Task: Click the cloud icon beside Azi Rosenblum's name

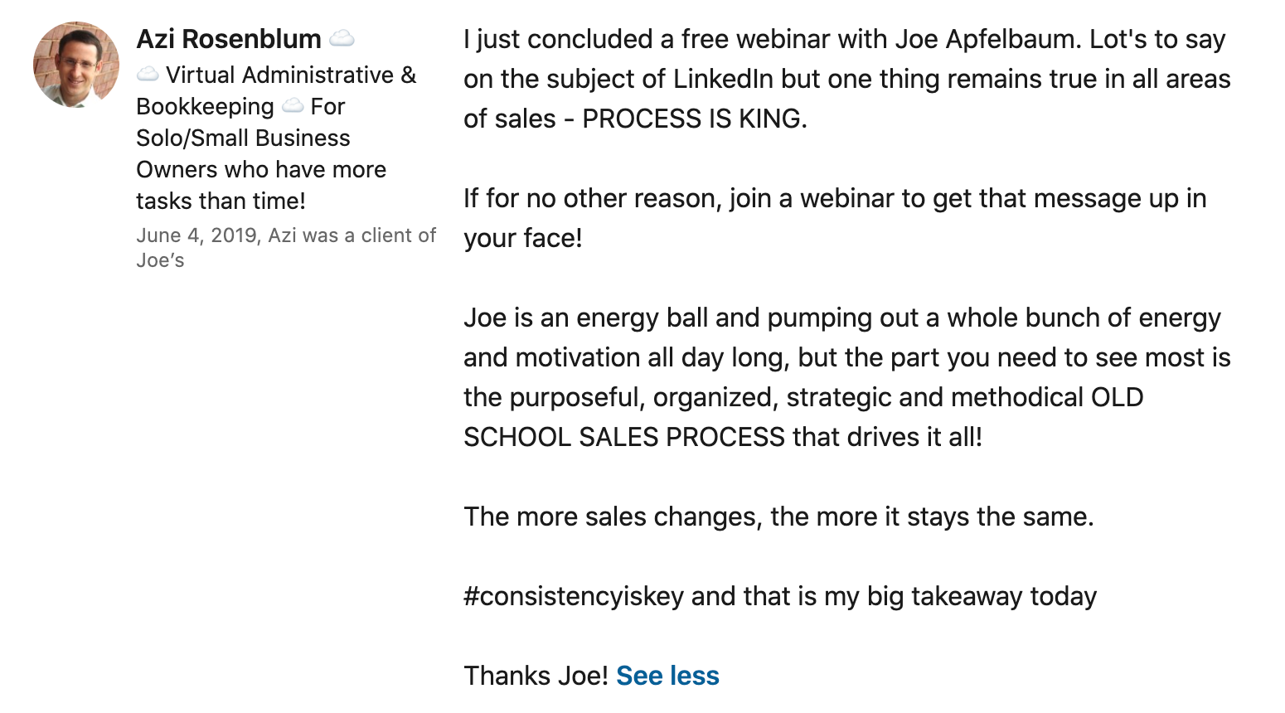Action: [342, 39]
